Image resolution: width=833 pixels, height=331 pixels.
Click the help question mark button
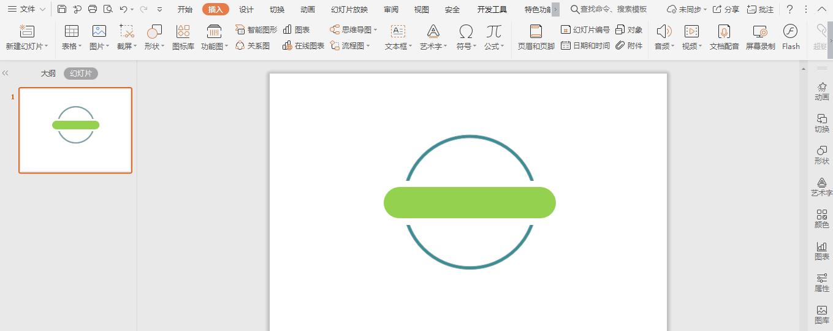pyautogui.click(x=789, y=9)
